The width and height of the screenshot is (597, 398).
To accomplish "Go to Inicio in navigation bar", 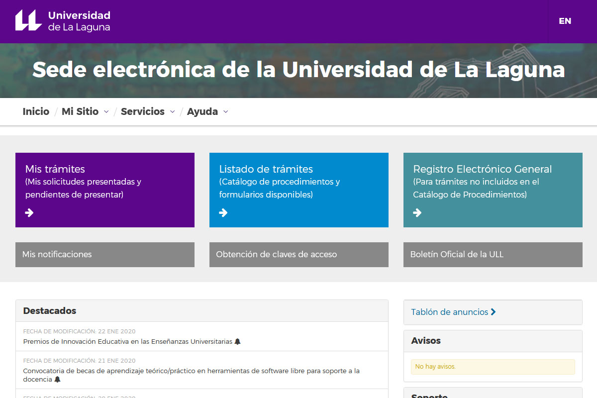I will coord(36,111).
